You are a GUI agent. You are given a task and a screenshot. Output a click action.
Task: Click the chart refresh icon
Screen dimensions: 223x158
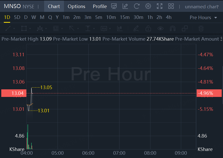(x=137, y=6)
